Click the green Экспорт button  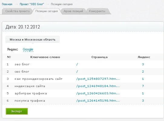[x=17, y=111]
